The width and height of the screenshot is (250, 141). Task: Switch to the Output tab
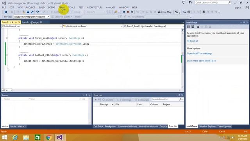(x=163, y=127)
